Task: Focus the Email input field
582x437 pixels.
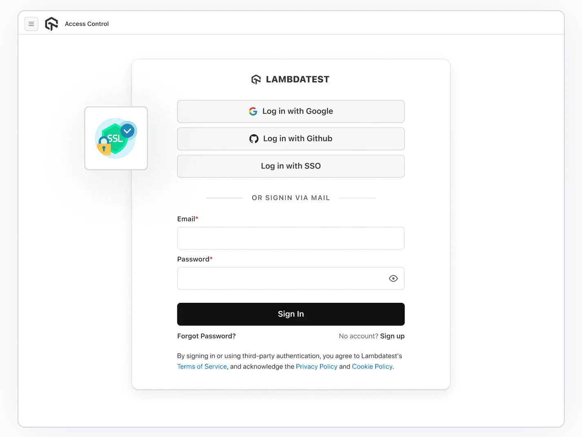Action: [291, 238]
